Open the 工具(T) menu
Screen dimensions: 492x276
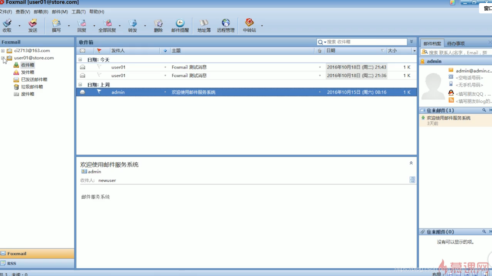click(x=79, y=12)
